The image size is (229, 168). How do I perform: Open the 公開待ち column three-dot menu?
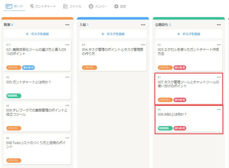pyautogui.click(x=219, y=25)
